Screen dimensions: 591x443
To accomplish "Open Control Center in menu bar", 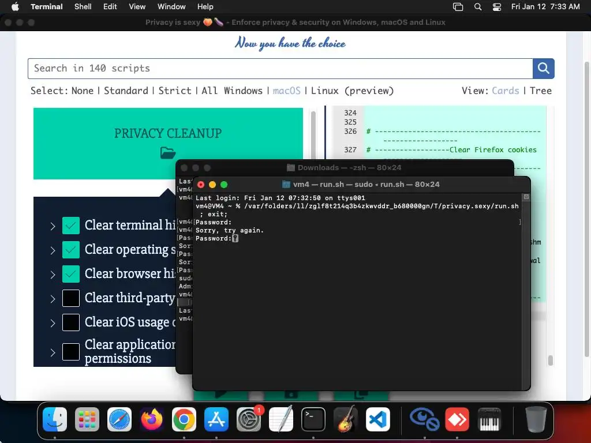I will click(497, 7).
